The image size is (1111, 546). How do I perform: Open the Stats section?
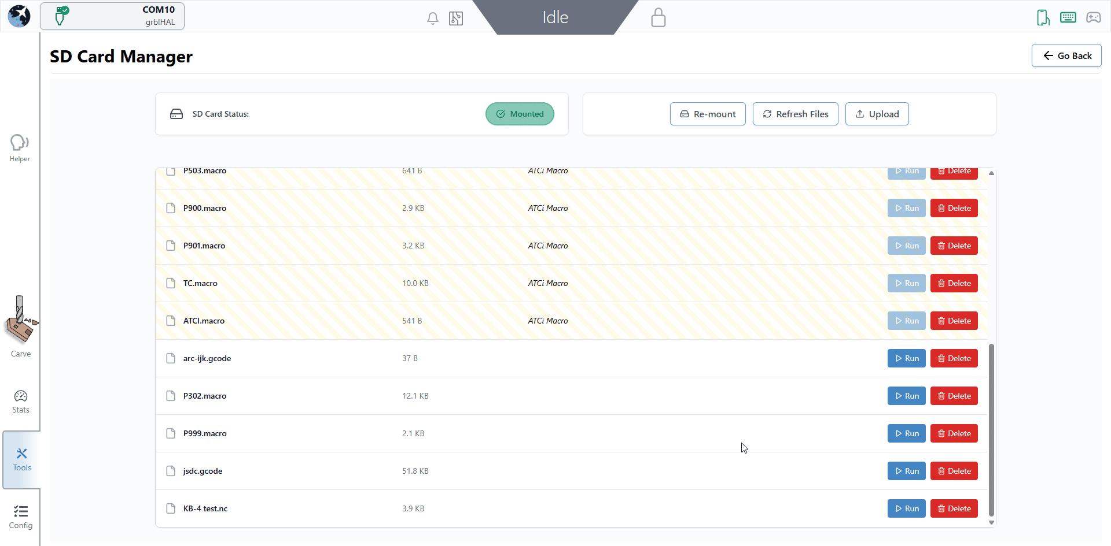tap(21, 402)
